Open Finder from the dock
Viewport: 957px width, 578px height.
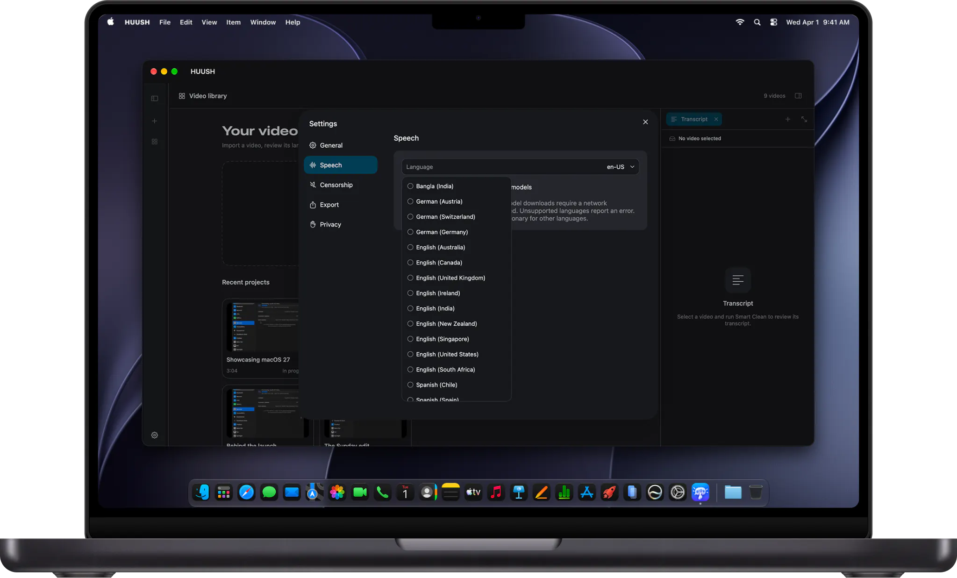pyautogui.click(x=202, y=492)
